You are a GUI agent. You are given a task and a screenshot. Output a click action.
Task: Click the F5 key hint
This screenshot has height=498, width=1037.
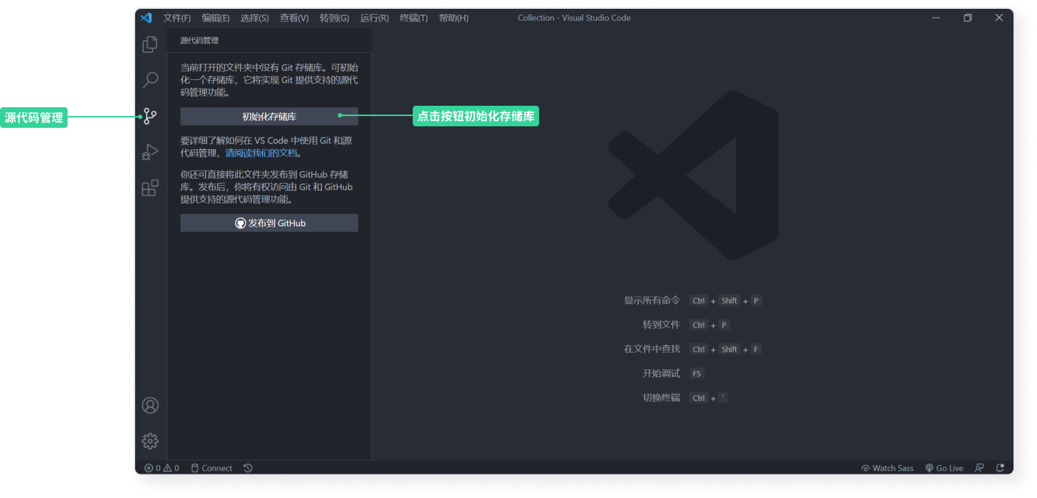coord(697,373)
